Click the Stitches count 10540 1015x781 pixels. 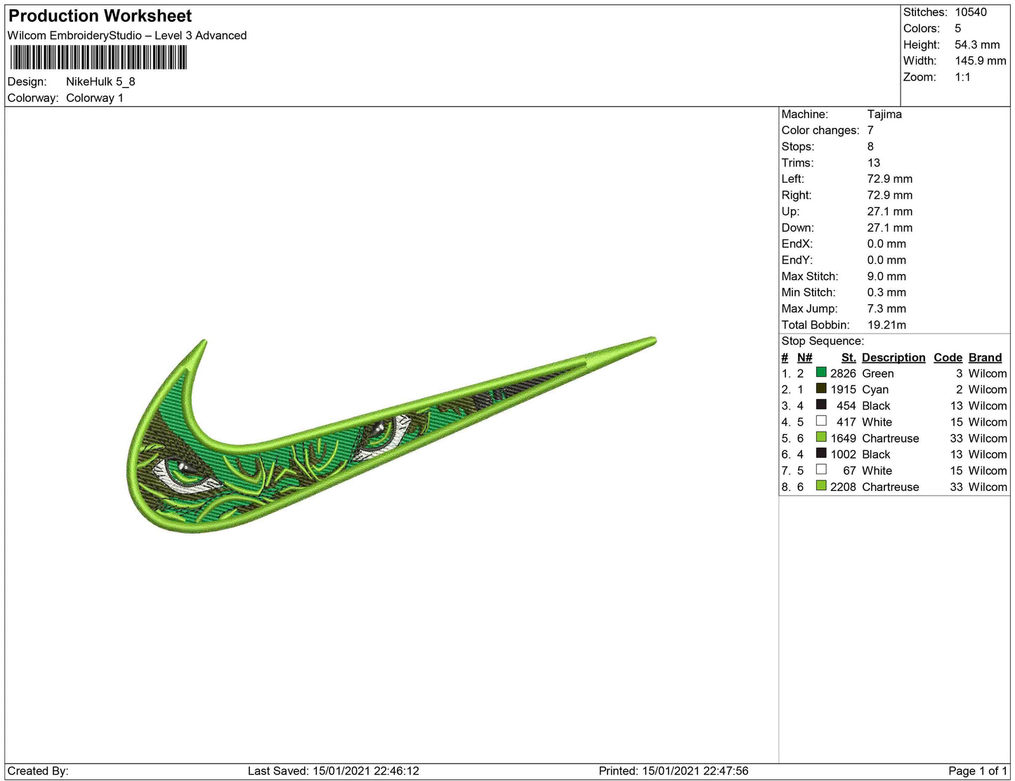pos(970,12)
